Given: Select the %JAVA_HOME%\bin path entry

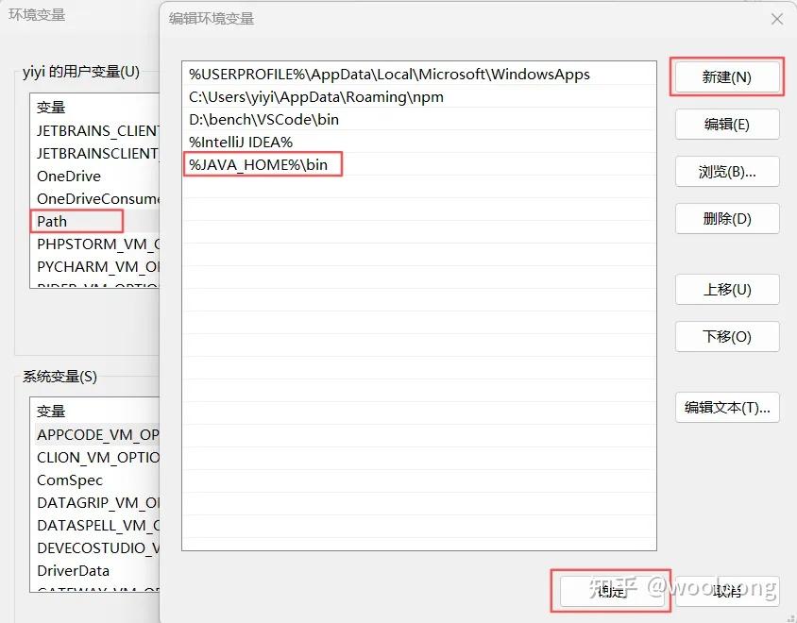Looking at the screenshot, I should click(x=263, y=164).
